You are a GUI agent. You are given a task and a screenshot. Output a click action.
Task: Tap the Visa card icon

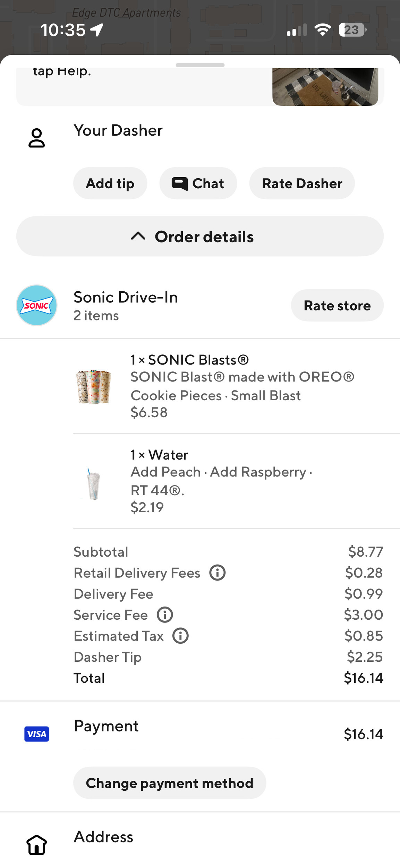click(x=37, y=734)
